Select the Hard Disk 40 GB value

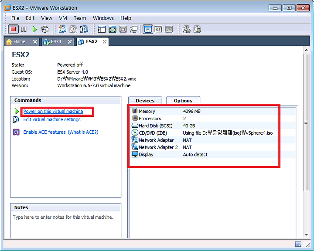point(189,125)
